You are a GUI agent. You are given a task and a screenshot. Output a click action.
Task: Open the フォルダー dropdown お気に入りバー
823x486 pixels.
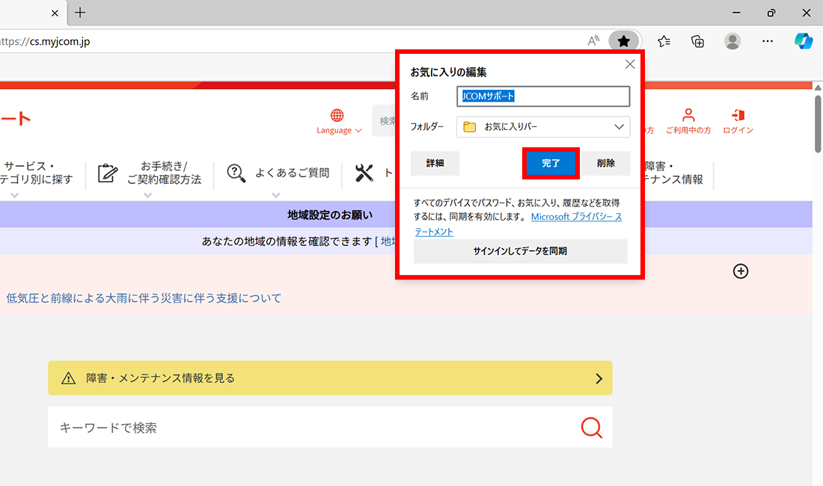coord(543,127)
